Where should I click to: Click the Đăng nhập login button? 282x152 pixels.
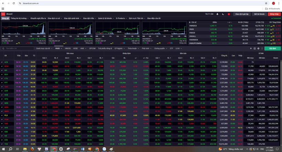274,14
